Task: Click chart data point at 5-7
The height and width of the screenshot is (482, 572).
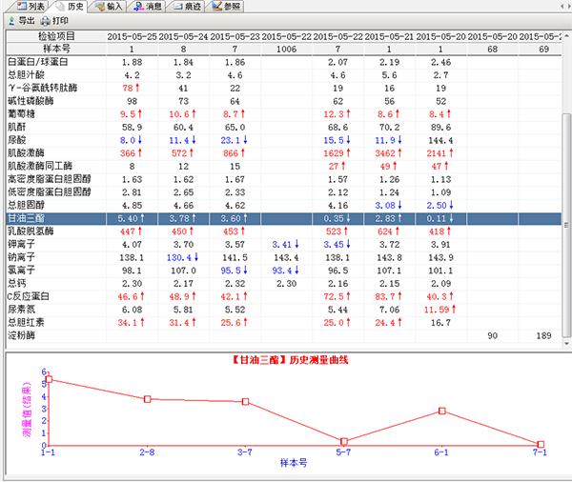Action: click(x=343, y=441)
